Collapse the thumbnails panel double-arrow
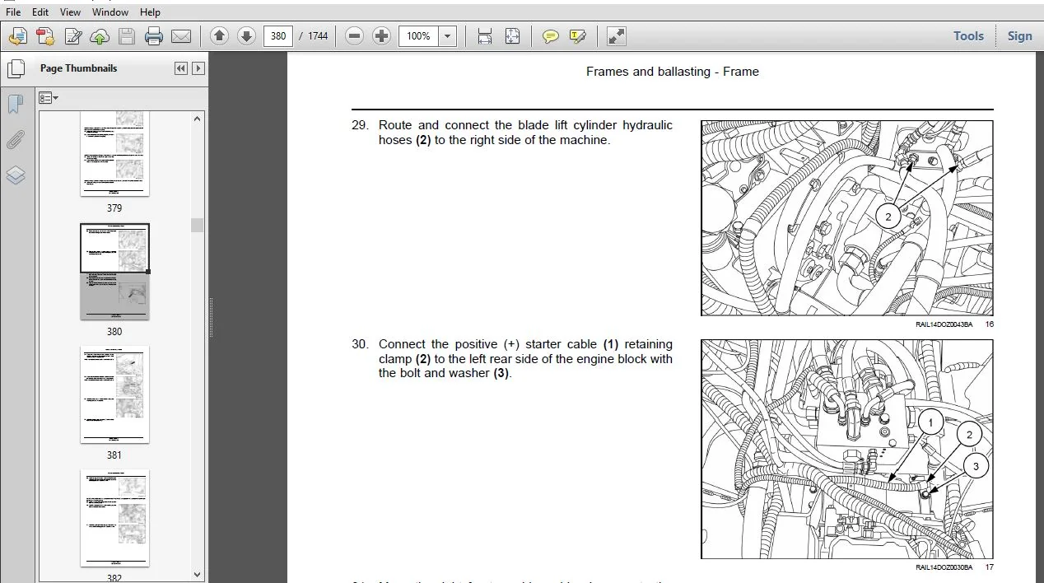Viewport: 1044px width, 583px height. 181,68
